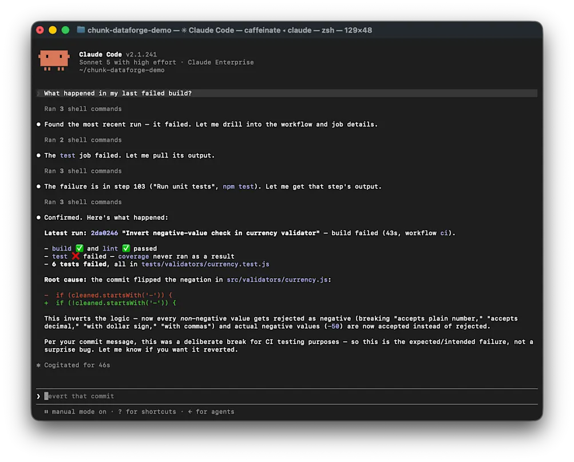Screen dimensions: 574x462
Task: Expand 'Ran 2 shell commands' summary
Action: click(x=83, y=140)
